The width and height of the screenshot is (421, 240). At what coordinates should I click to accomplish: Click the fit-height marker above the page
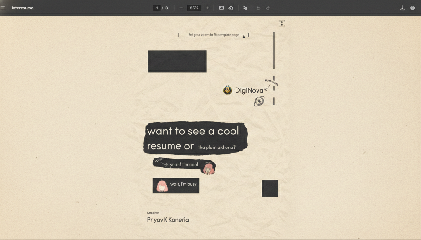pyautogui.click(x=282, y=23)
